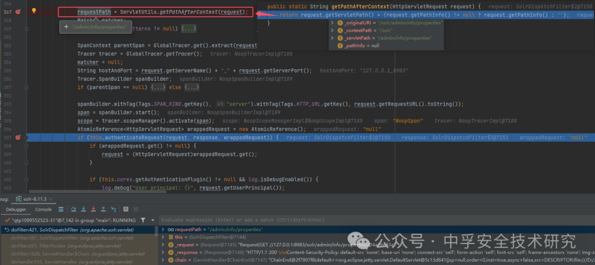This screenshot has width=595, height=265.
Task: Close the solr-8.11.3 debug tab
Action: pos(51,199)
